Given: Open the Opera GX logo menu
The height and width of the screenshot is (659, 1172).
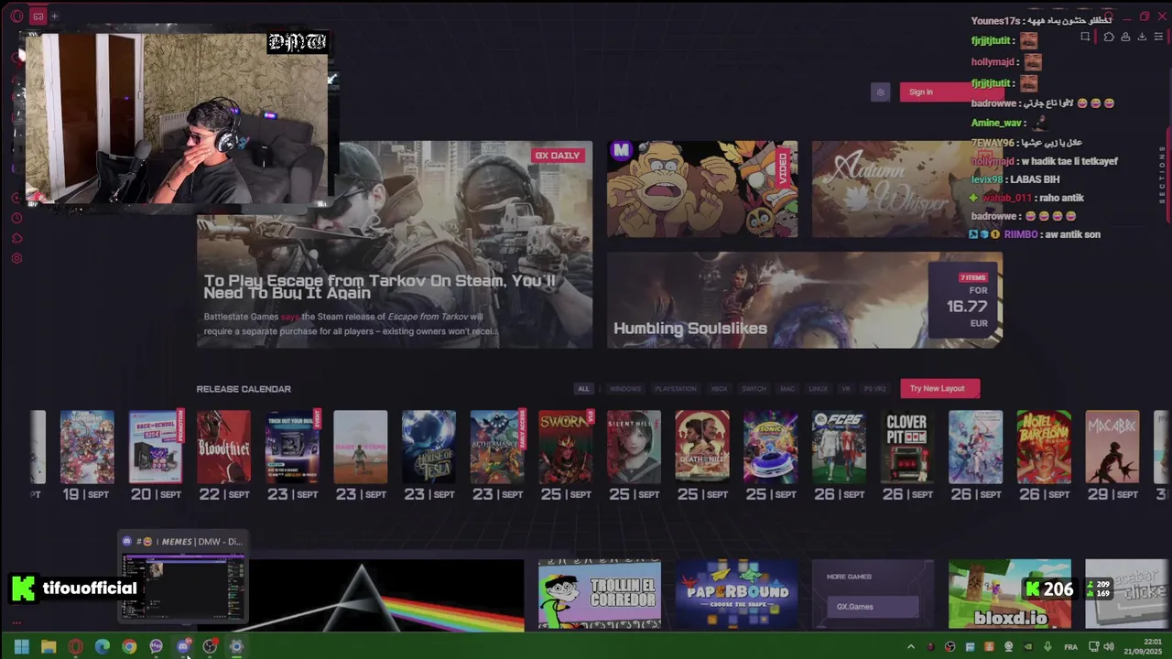Looking at the screenshot, I should (16, 16).
